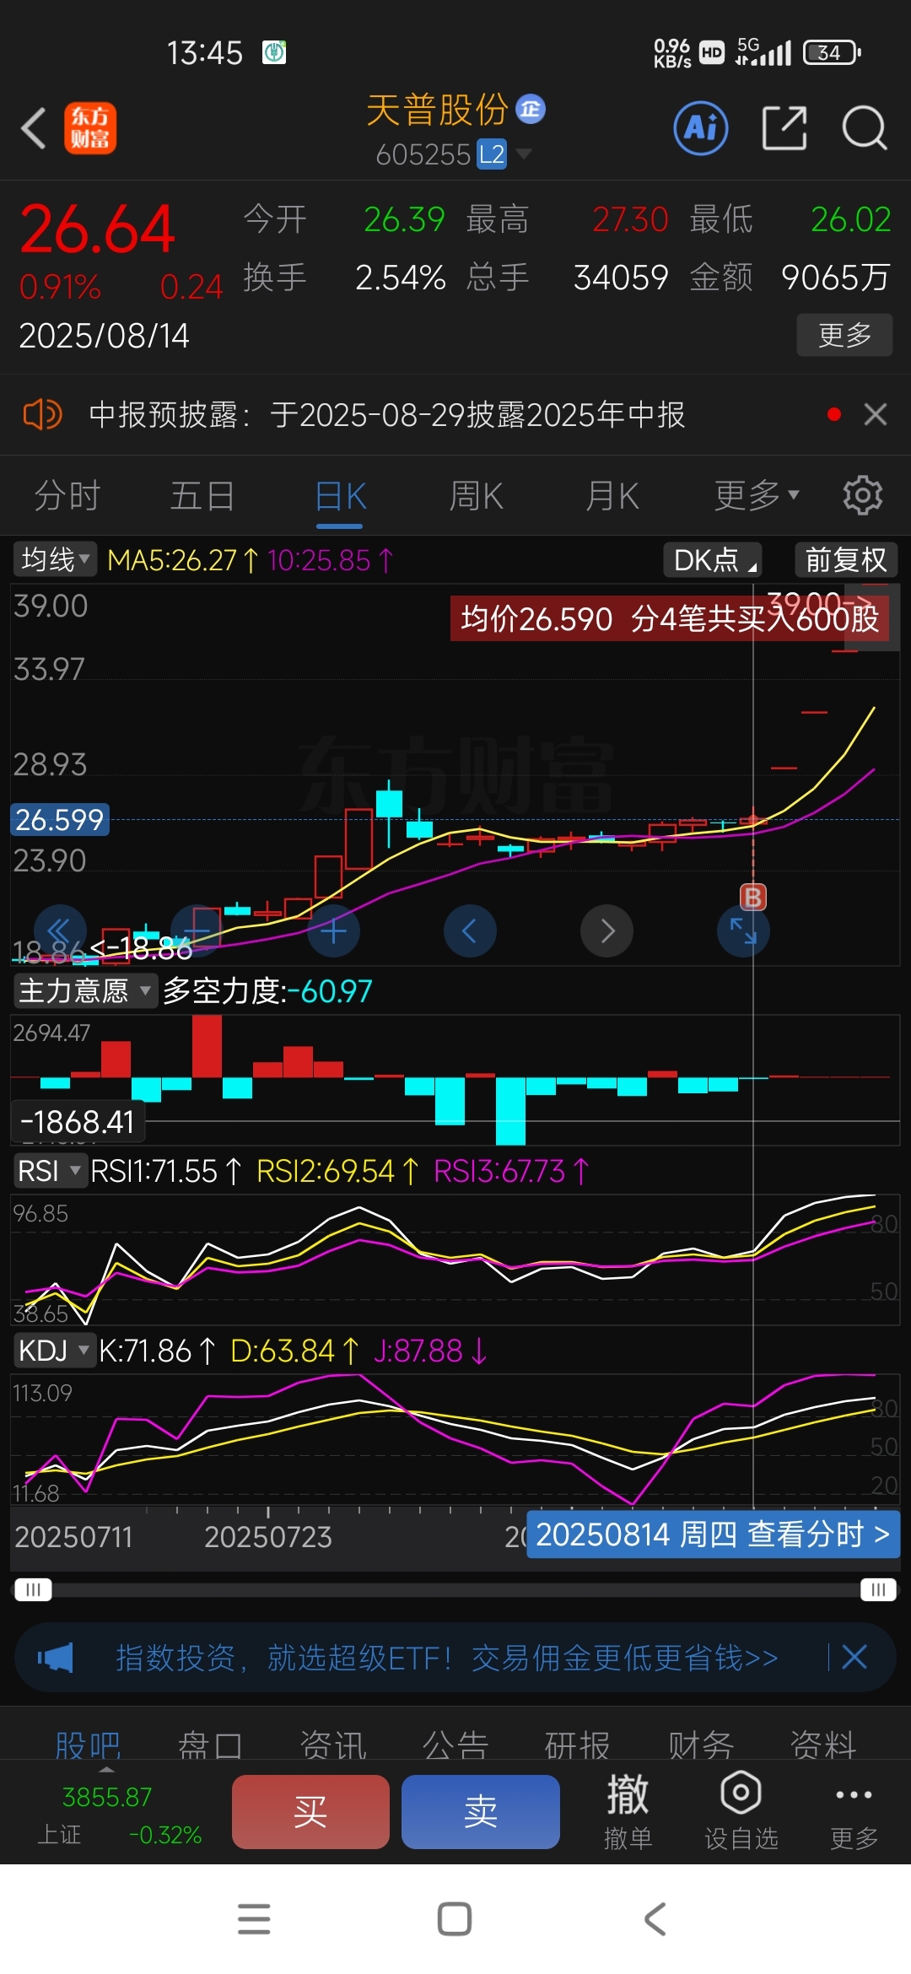This screenshot has width=911, height=1974.
Task: Open 盘口 bottom tab
Action: (211, 1745)
